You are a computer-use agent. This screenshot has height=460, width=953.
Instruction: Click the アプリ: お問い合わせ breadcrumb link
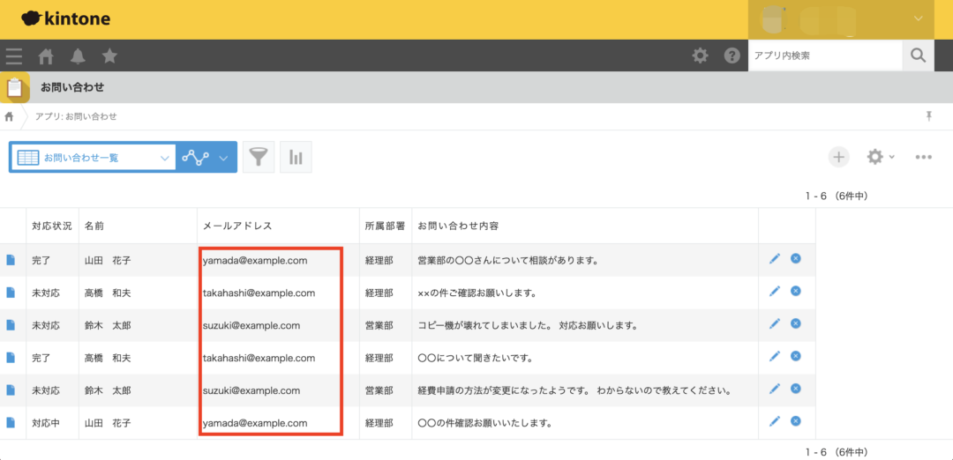click(x=76, y=116)
